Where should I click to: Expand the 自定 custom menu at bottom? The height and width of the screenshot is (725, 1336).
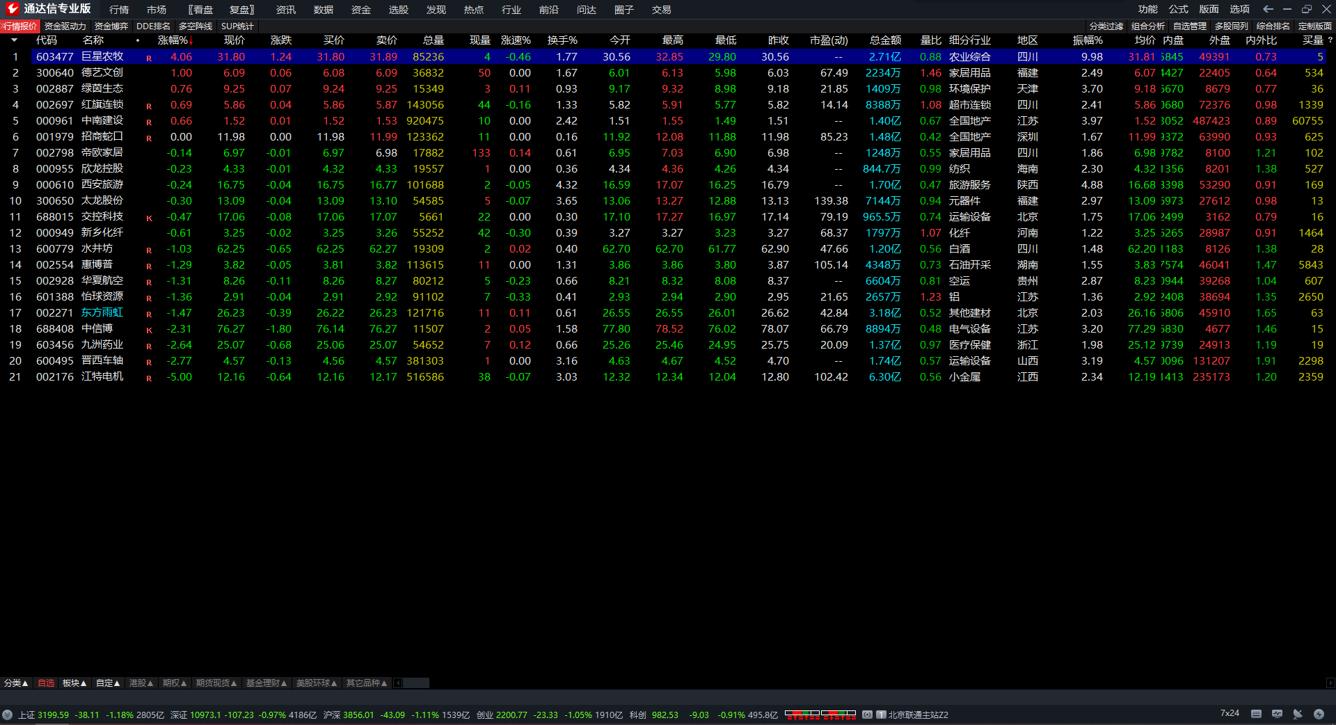[x=108, y=683]
